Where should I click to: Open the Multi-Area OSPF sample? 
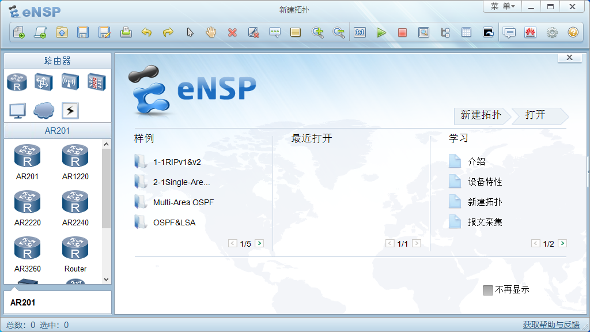183,202
